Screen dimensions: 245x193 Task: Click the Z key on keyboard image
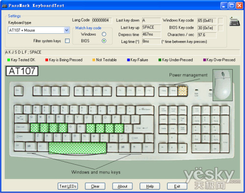tap(39, 137)
